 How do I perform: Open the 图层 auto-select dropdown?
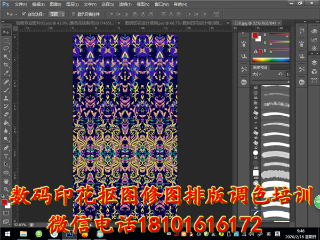[x=57, y=14]
